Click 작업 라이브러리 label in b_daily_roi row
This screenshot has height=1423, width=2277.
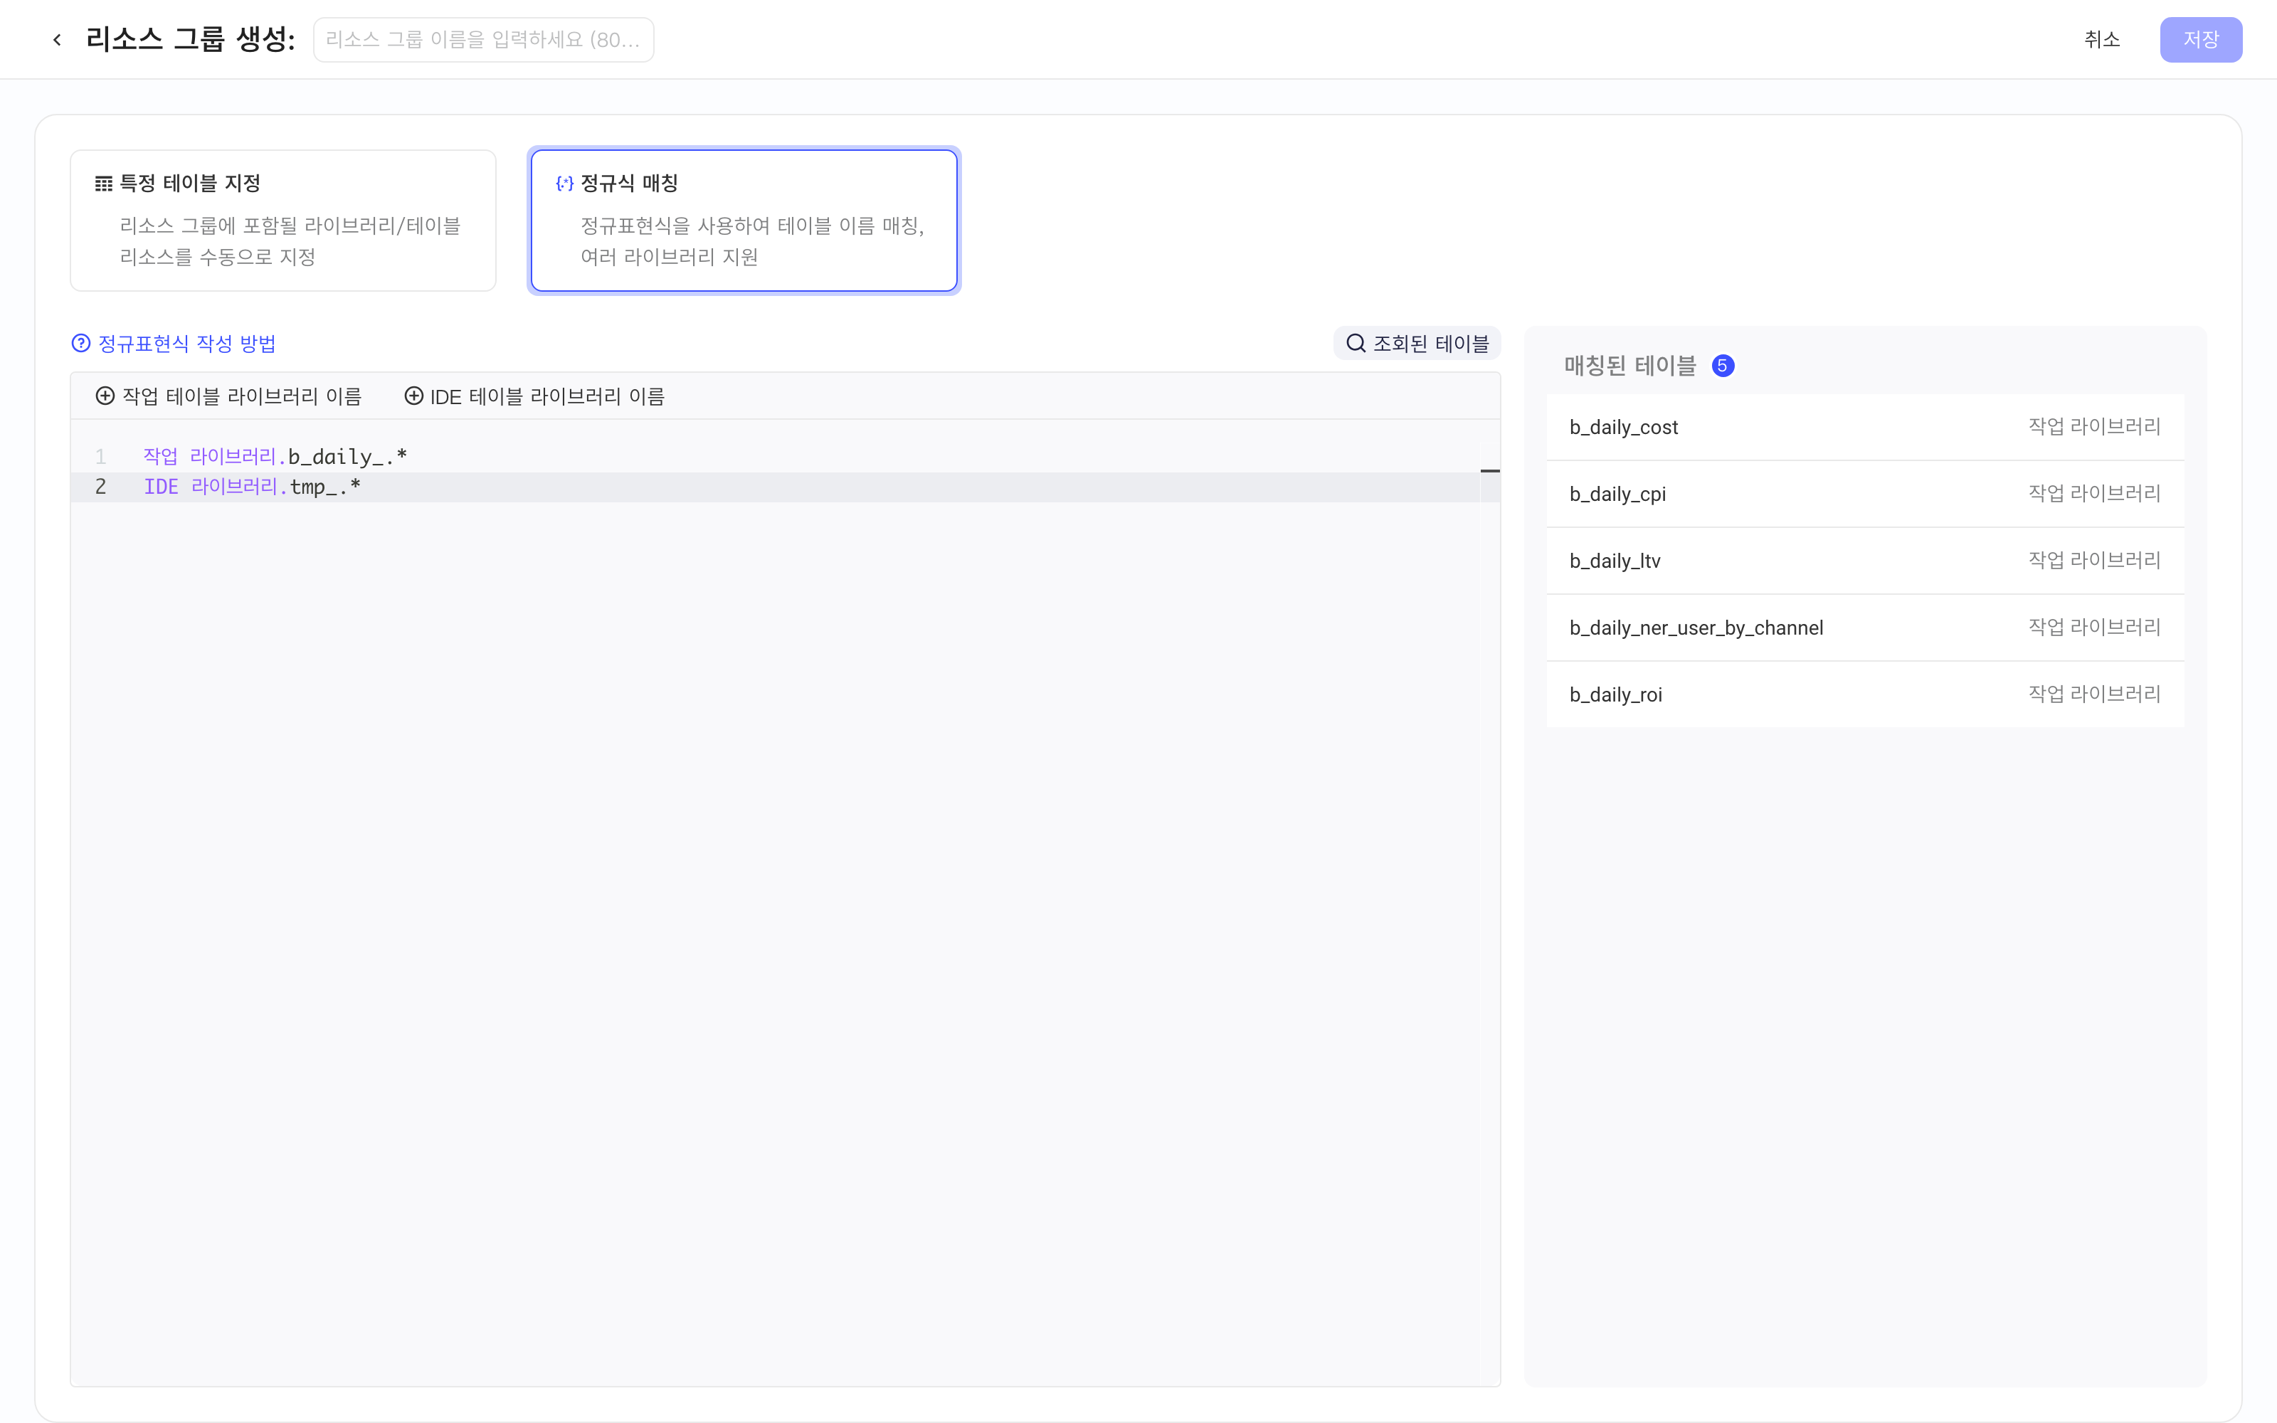[x=2094, y=694]
